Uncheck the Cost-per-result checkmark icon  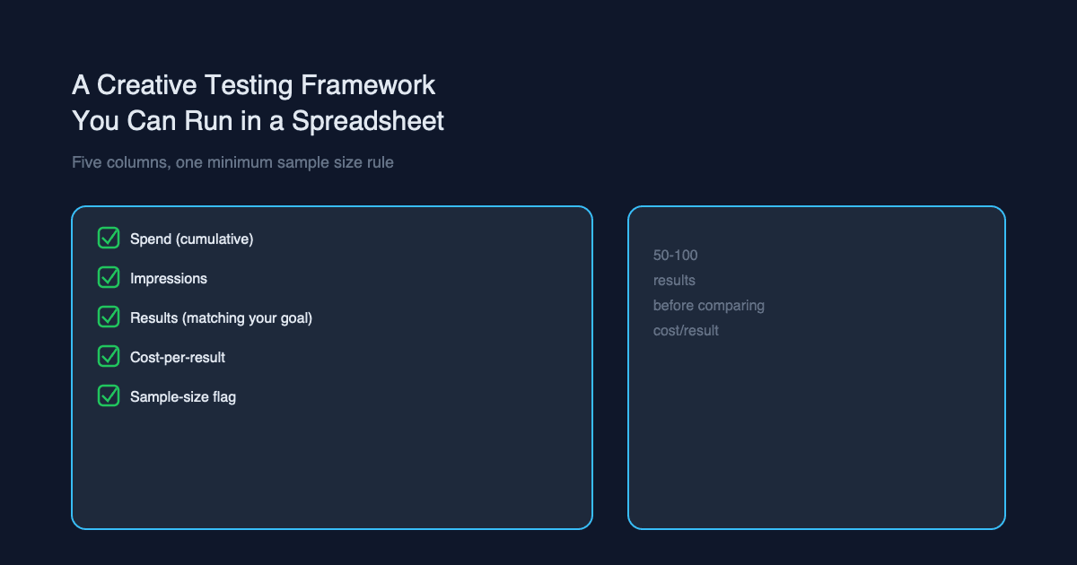click(x=109, y=357)
